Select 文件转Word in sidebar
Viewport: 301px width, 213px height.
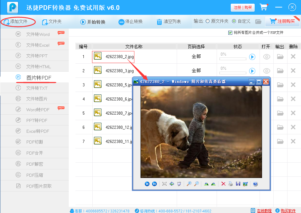click(35, 34)
